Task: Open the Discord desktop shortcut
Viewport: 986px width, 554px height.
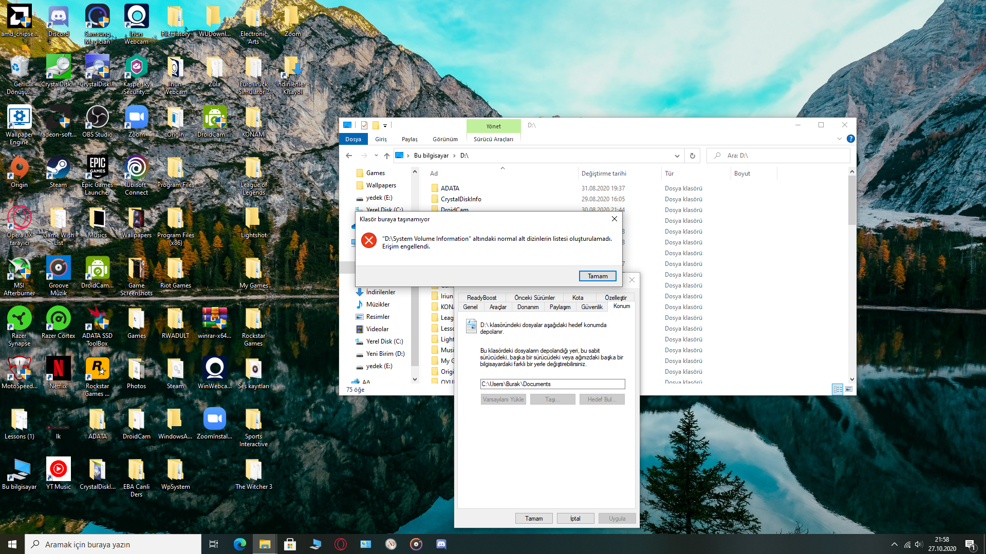Action: point(58,21)
